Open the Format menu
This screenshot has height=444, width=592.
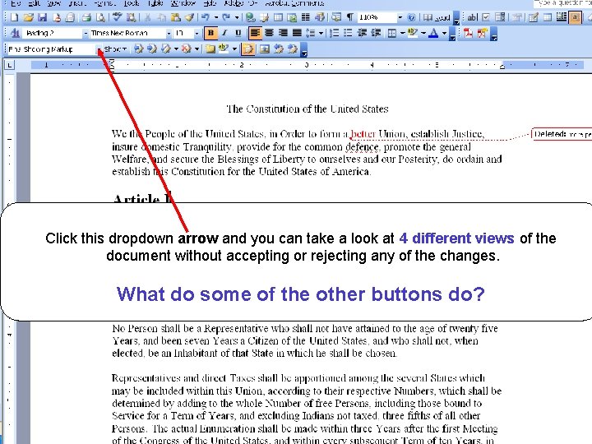point(104,3)
